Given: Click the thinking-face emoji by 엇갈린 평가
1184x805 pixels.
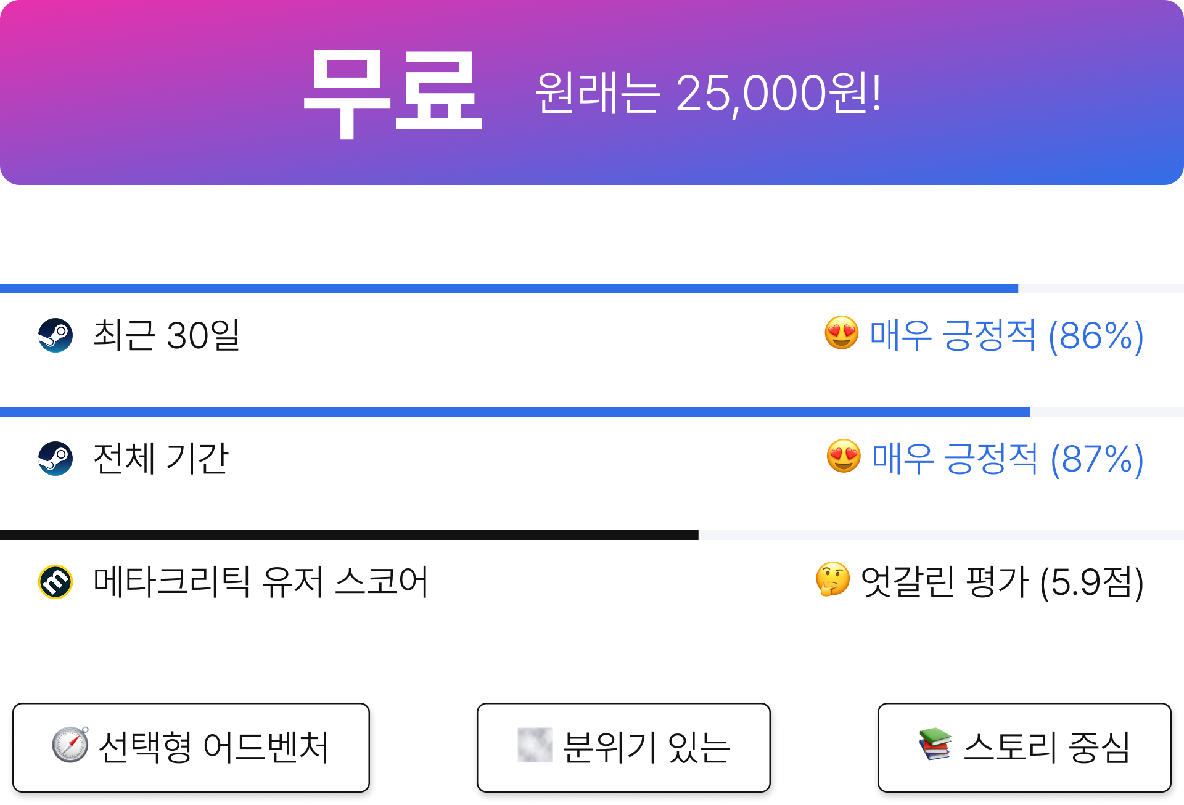Looking at the screenshot, I should tap(832, 579).
